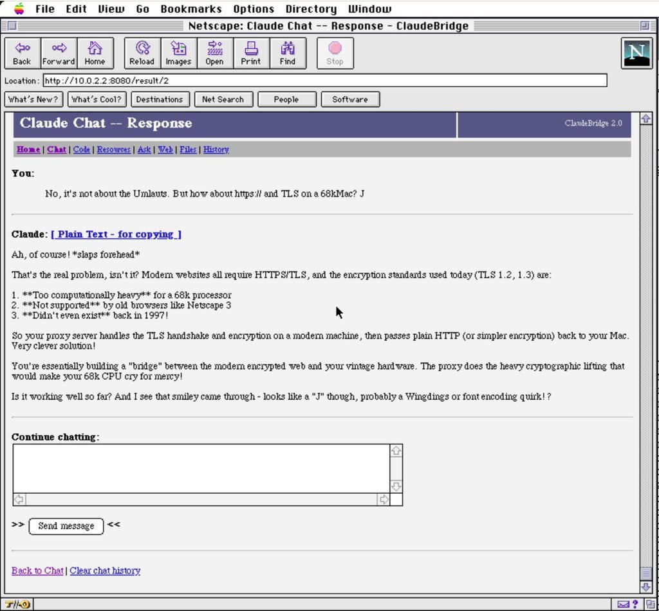Image resolution: width=659 pixels, height=611 pixels.
Task: Click the Netscape N logo
Action: click(x=636, y=53)
